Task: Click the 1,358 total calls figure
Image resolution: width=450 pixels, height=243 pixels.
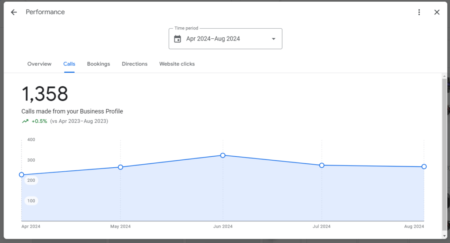Action: point(45,94)
